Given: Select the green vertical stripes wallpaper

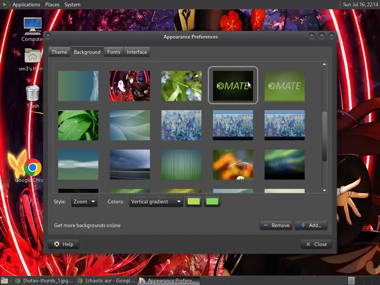Looking at the screenshot, I should (x=181, y=164).
